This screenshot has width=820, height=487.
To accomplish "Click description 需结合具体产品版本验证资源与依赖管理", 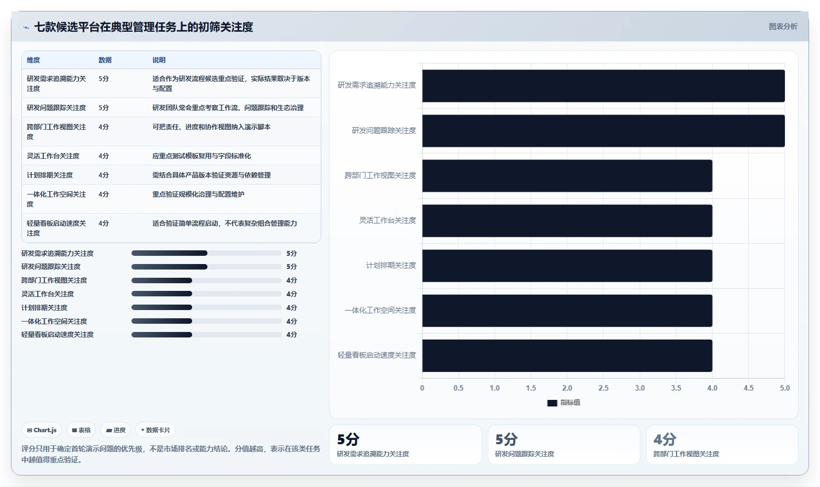I will (211, 175).
